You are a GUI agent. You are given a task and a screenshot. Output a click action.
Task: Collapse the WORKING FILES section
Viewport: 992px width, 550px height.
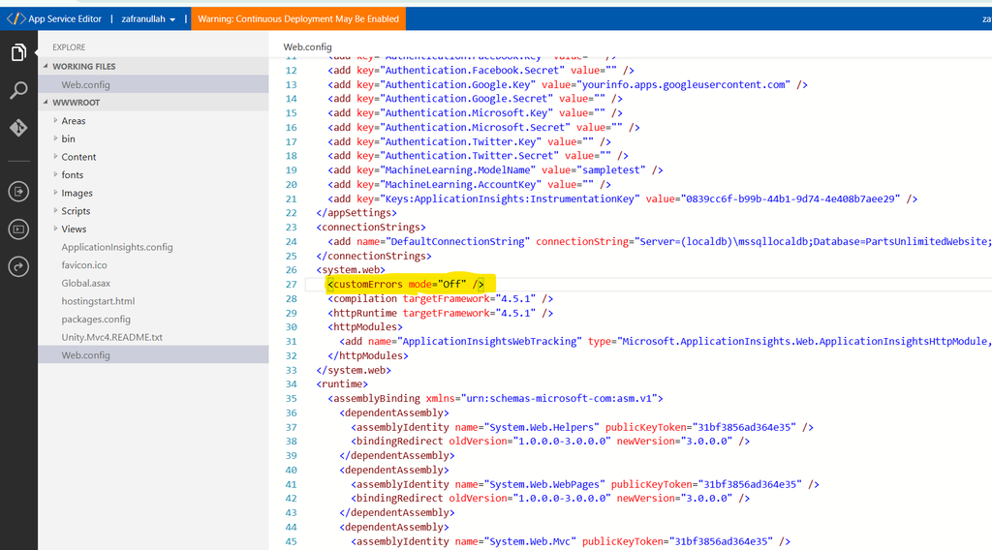pyautogui.click(x=46, y=66)
